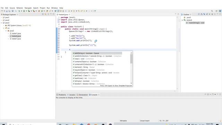
Task: Select tester1.java in Package Explorer
Action: point(15,33)
